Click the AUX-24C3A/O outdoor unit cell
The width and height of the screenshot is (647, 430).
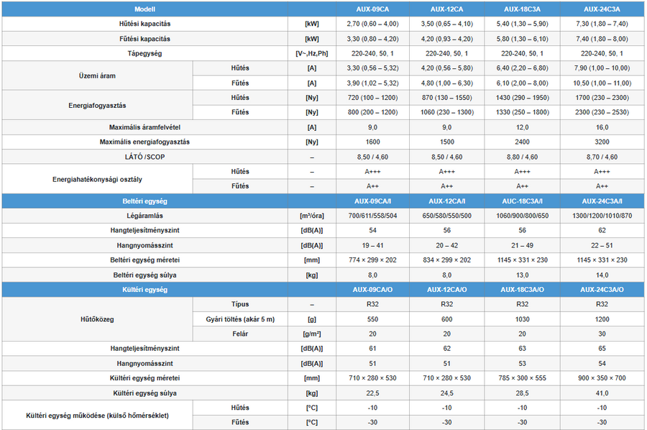pyautogui.click(x=602, y=290)
